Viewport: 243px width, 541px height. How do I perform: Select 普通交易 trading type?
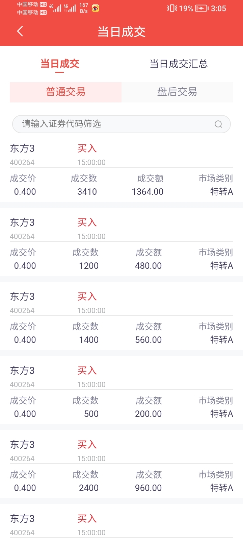pyautogui.click(x=65, y=92)
